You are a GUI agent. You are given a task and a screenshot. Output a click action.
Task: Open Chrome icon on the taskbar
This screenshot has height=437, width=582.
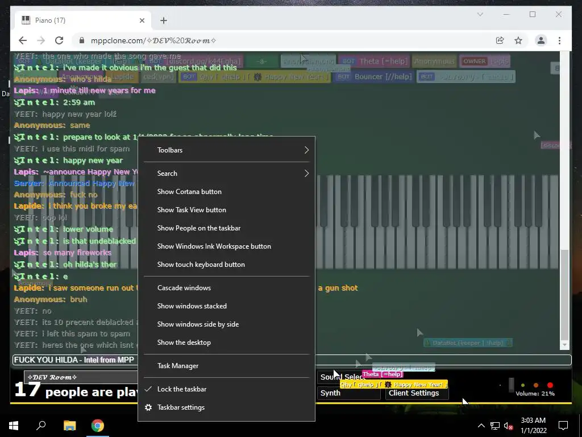(98, 426)
